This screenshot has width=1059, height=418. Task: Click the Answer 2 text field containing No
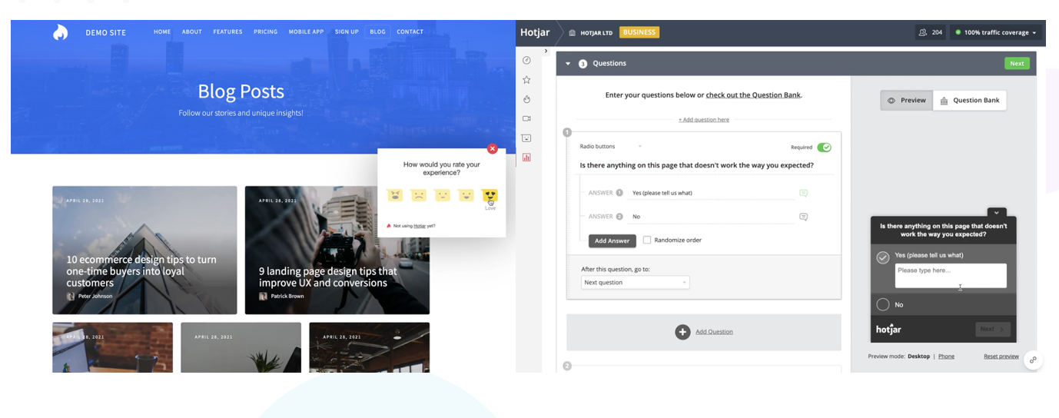pos(712,217)
